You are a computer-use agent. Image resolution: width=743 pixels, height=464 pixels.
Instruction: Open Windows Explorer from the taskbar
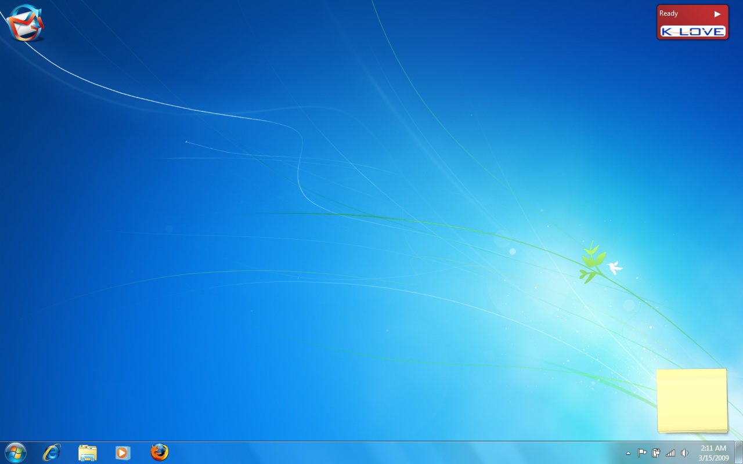[87, 452]
